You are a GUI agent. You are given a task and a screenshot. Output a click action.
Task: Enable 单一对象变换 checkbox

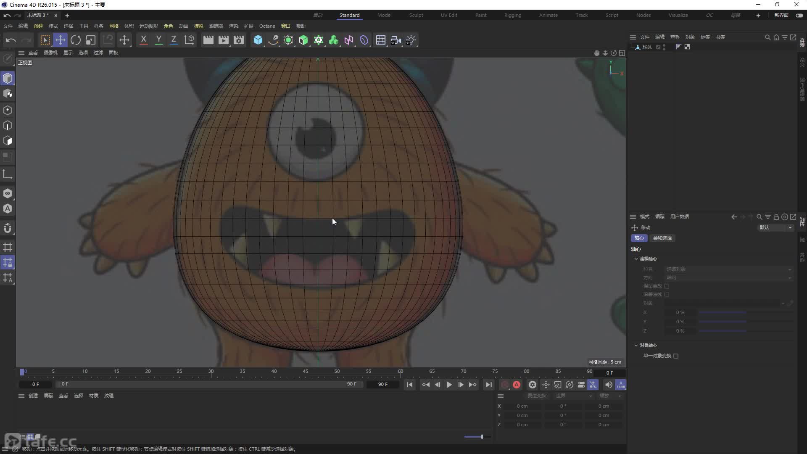click(676, 356)
